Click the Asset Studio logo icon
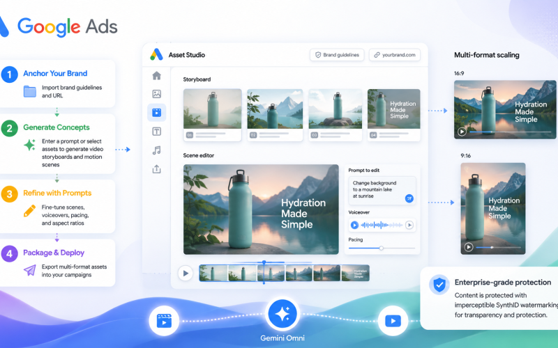Screen dimensions: 558x348 click(156, 55)
